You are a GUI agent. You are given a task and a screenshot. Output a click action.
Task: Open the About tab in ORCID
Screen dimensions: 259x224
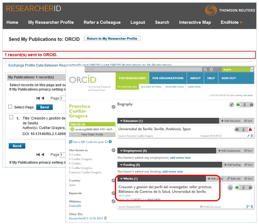195,78
